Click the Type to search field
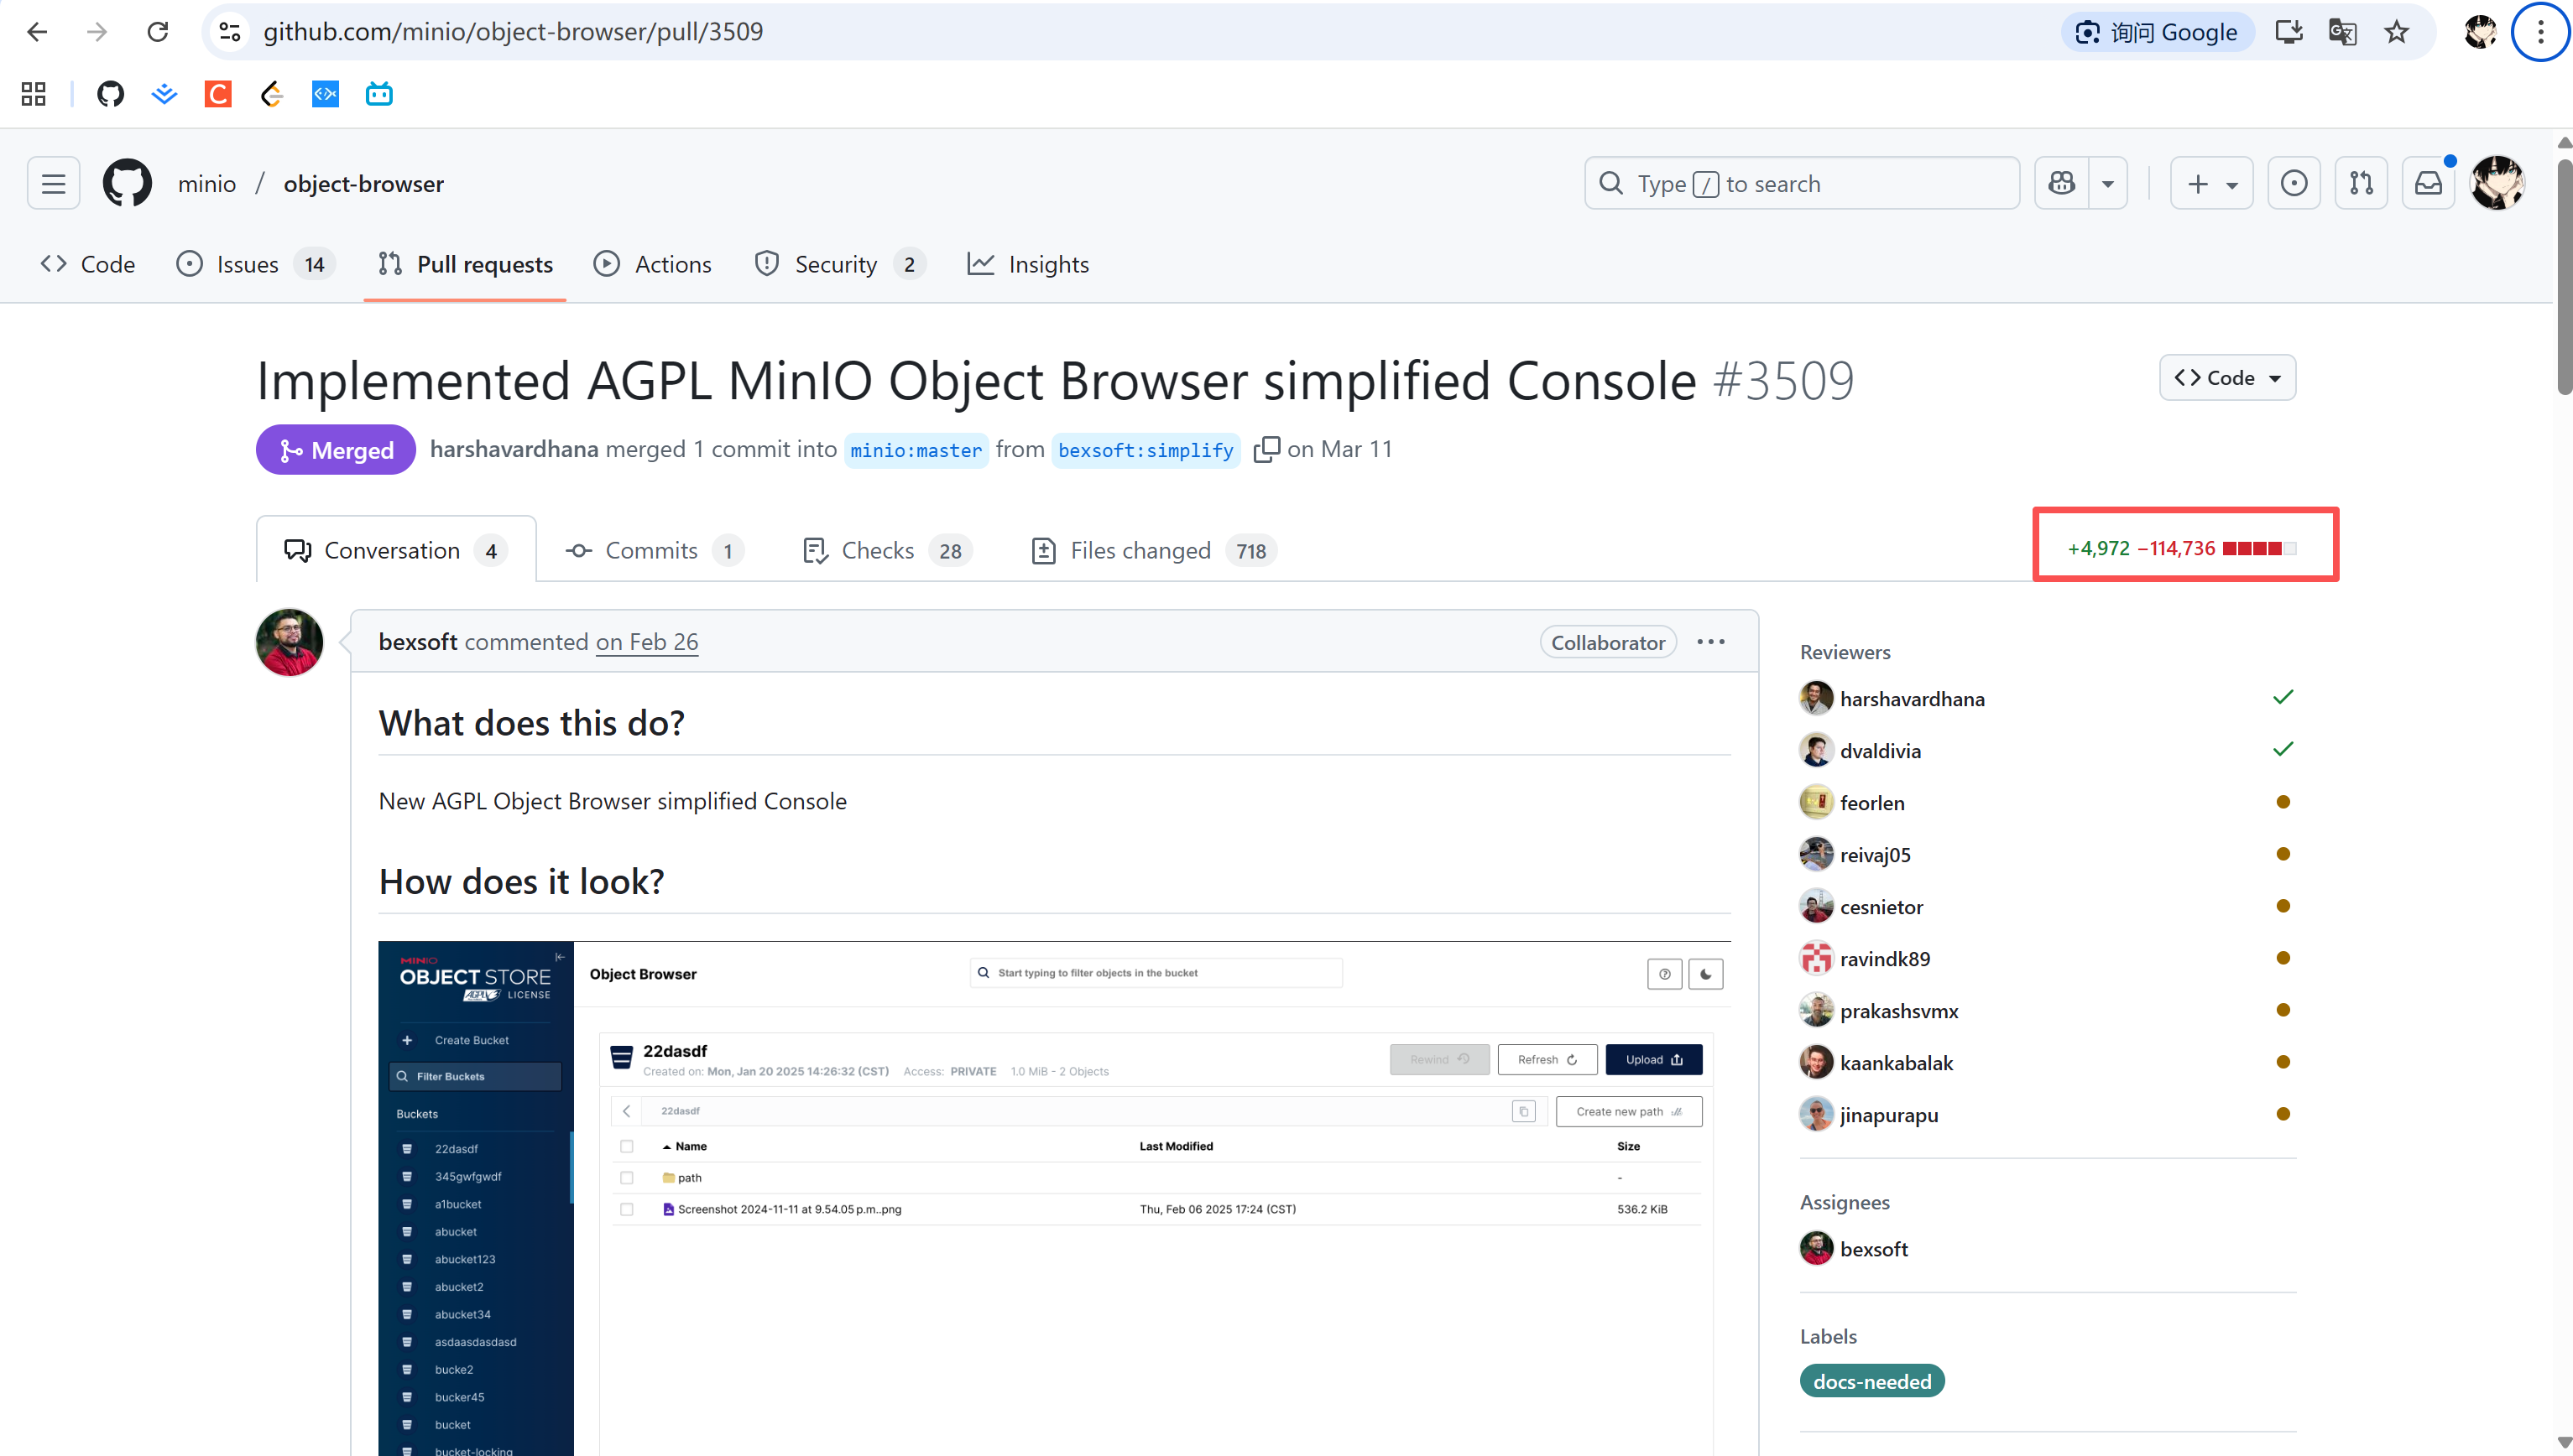The height and width of the screenshot is (1456, 2573). coord(1801,183)
